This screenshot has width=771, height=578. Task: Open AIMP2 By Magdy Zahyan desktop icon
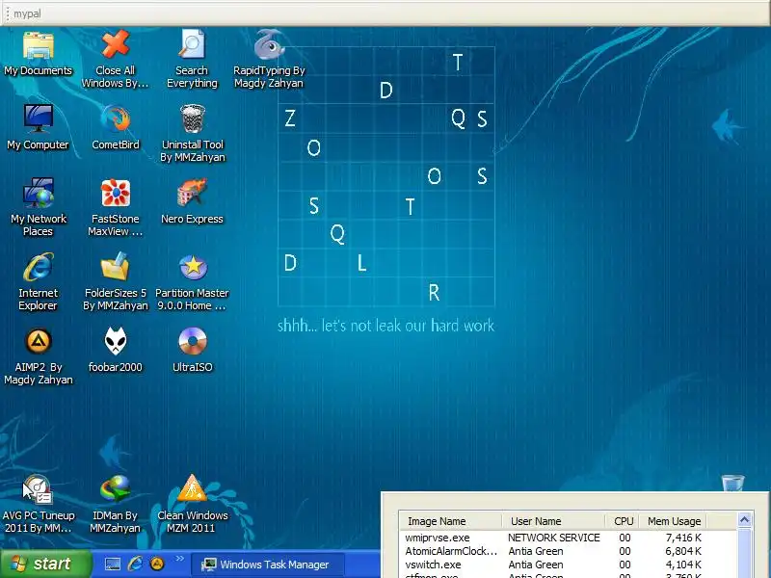click(38, 355)
